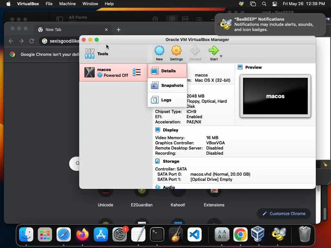This screenshot has height=248, width=331.
Task: Open Finder from the Dock
Action: click(x=26, y=234)
